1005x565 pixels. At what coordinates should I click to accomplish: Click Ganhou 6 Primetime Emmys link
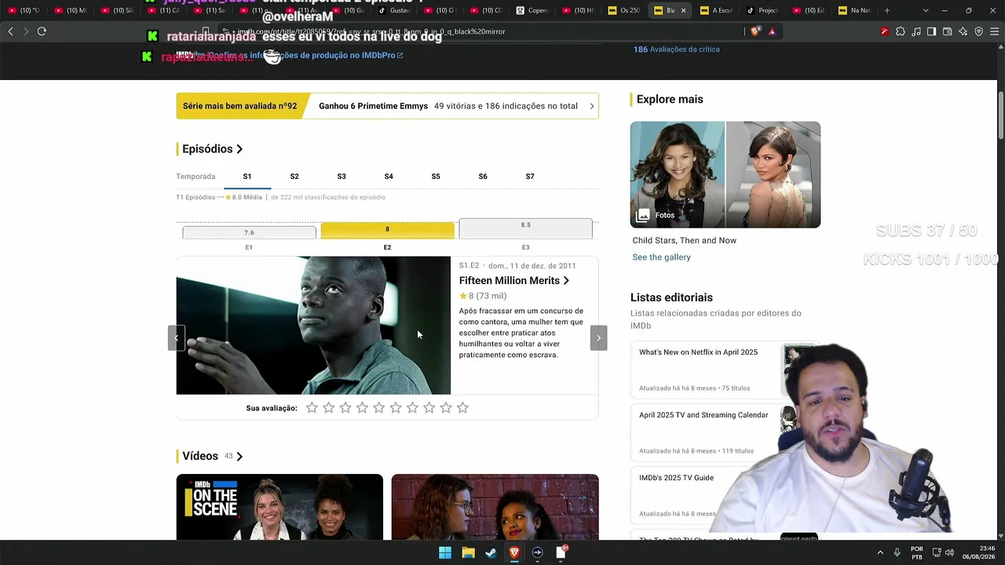point(374,106)
